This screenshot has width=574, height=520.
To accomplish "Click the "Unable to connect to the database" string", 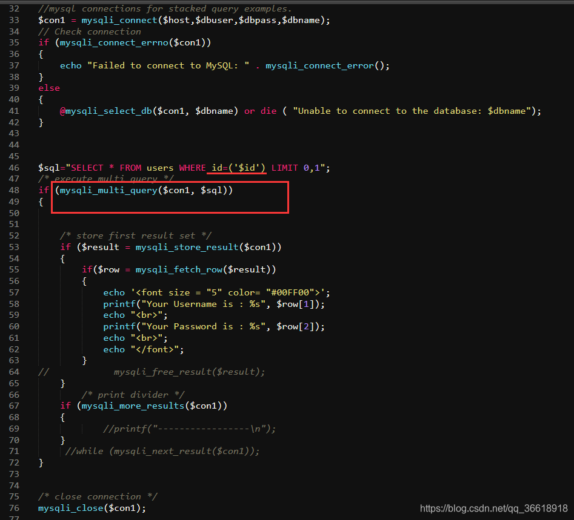I will point(412,111).
